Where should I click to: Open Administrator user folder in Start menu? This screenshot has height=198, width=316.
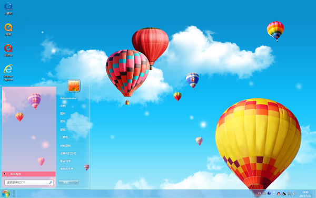pos(68,98)
